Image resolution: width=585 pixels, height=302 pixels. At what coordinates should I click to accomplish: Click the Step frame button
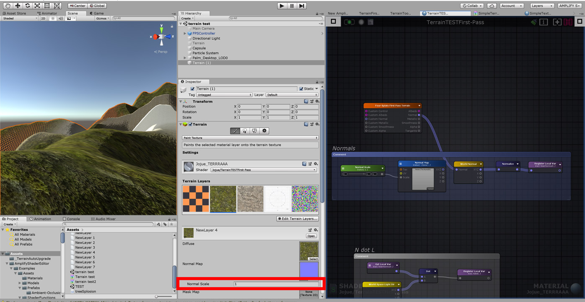(302, 6)
